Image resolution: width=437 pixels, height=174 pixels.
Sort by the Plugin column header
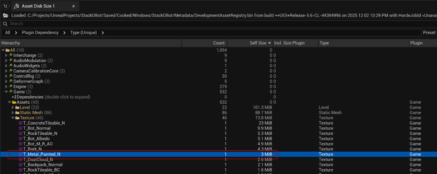point(423,43)
